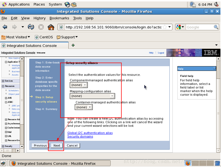Open the History menu
Image resolution: width=221 pixels, height=167 pixels.
point(39,18)
